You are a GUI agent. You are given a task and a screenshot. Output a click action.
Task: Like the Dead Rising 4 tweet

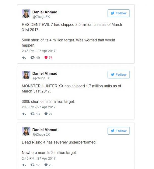click(x=46, y=165)
